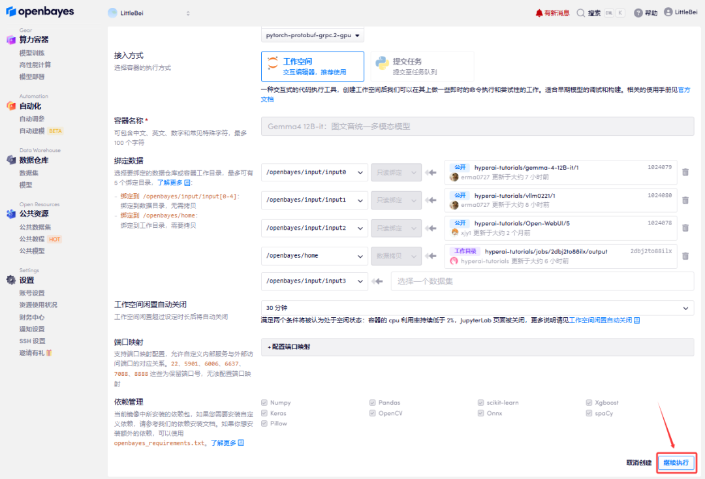Image resolution: width=705 pixels, height=479 pixels.
Task: Open the 算力容器 section icon
Action: pyautogui.click(x=11, y=40)
